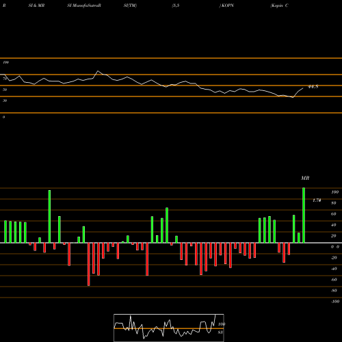
Task: Click the '20' label on MR axis
Action: pos(334,236)
